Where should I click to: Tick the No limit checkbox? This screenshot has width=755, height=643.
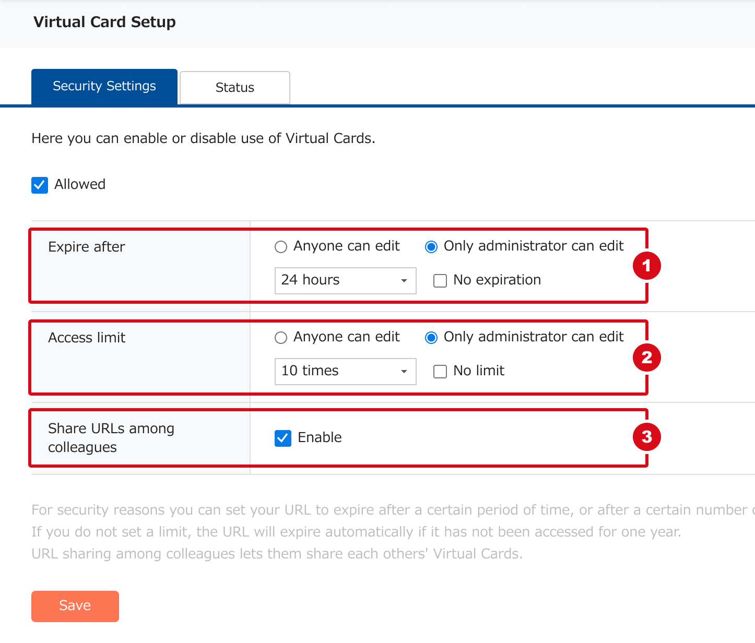(440, 372)
